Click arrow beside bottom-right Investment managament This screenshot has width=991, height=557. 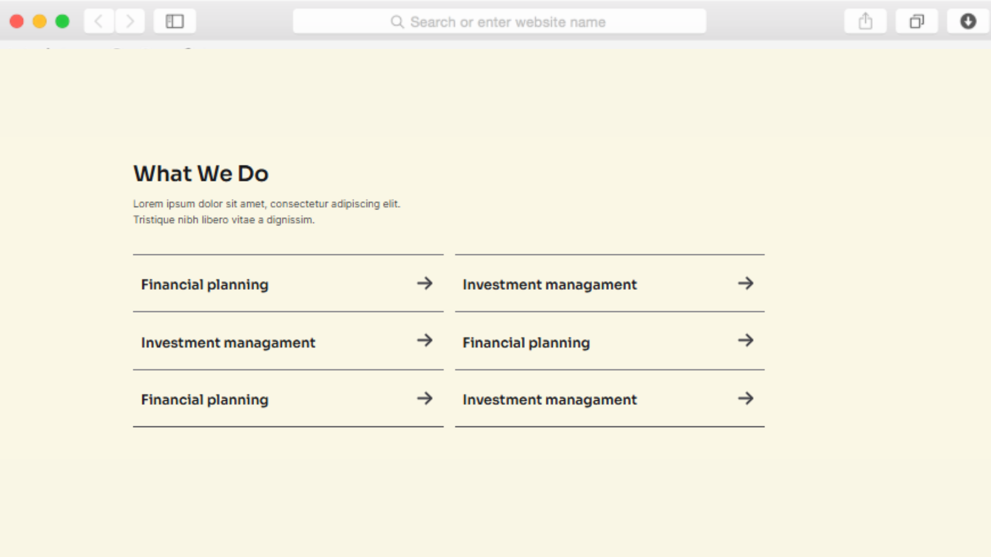(x=746, y=398)
